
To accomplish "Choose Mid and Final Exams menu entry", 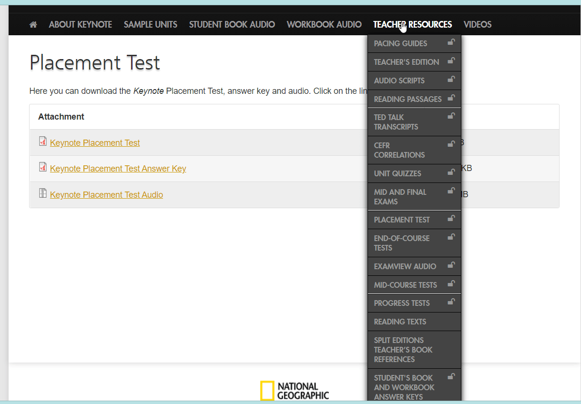I will 400,197.
